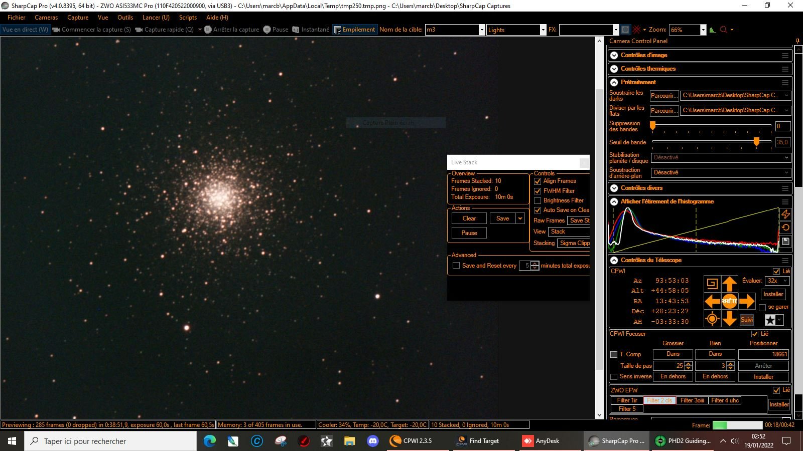Open Microsoft Edge from the taskbar
This screenshot has height=451, width=803.
click(x=210, y=441)
